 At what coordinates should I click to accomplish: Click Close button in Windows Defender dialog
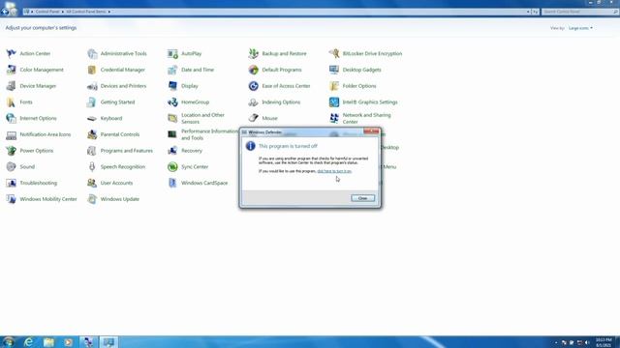point(362,198)
